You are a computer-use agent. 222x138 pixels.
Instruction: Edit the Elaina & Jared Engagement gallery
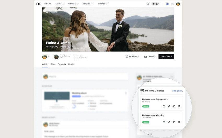click(x=169, y=106)
